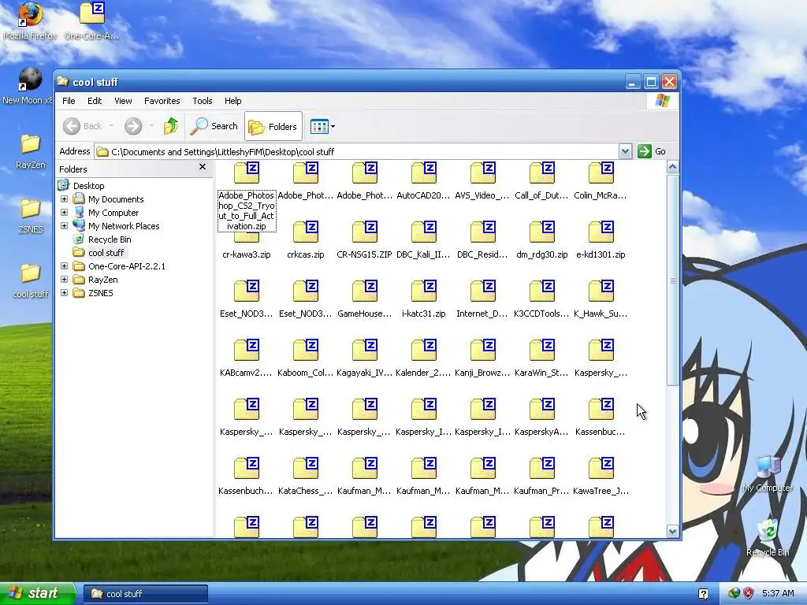Expand My Computer tree node
This screenshot has height=605, width=807.
[65, 213]
